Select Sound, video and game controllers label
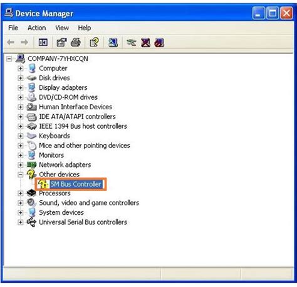This screenshot has height=287, width=297. click(89, 203)
